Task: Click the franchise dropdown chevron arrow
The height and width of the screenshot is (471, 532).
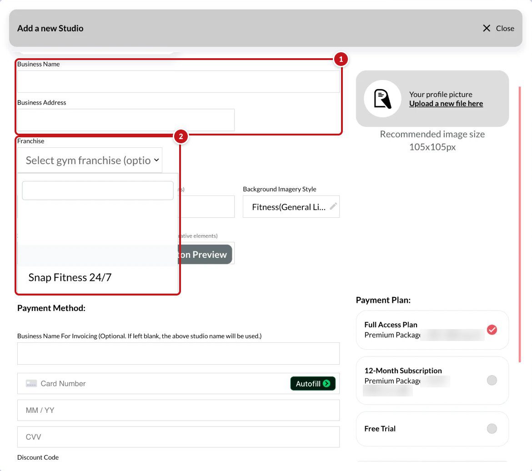Action: coord(156,160)
